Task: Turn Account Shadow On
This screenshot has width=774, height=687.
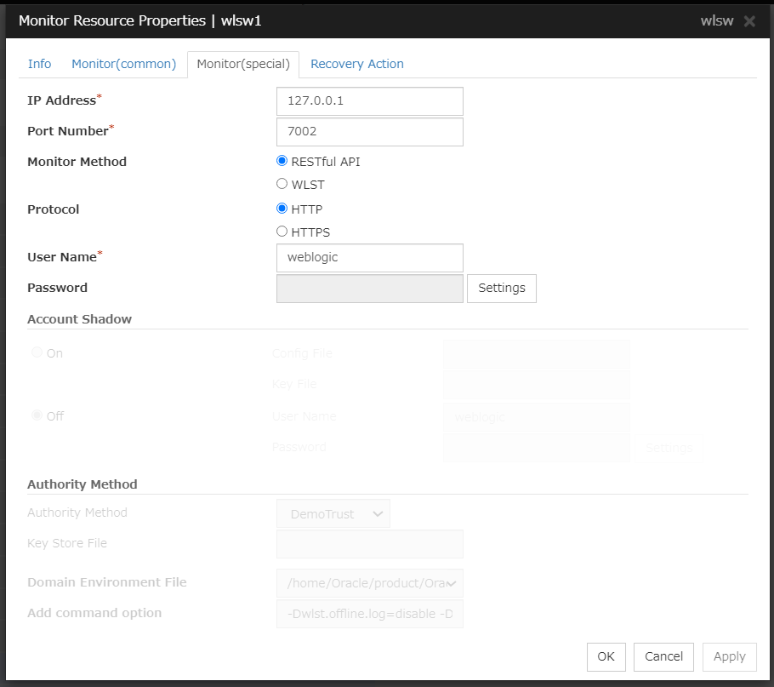Action: [37, 352]
